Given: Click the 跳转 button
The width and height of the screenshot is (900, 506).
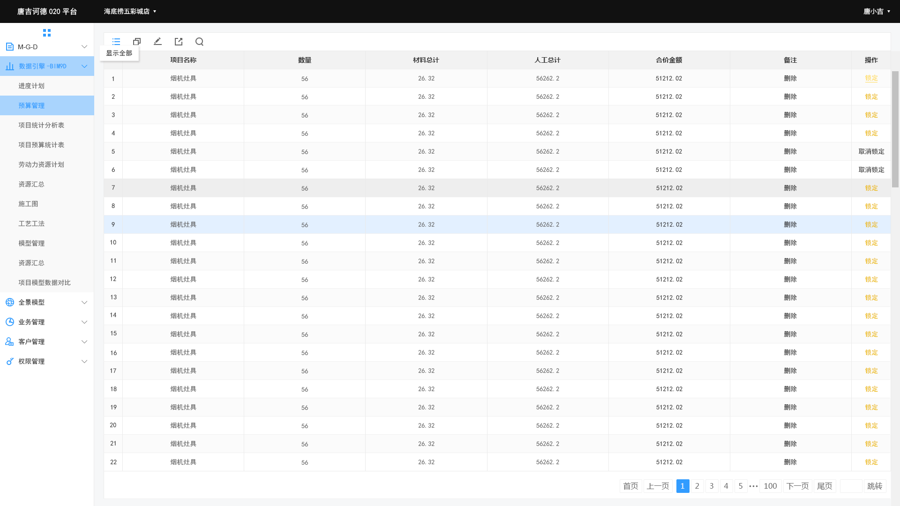Looking at the screenshot, I should pyautogui.click(x=875, y=486).
